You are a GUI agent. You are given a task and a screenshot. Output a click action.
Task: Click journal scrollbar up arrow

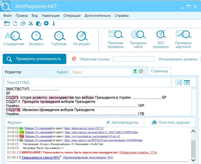(193, 131)
